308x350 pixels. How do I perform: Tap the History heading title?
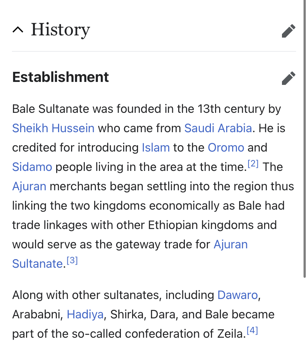pos(60,30)
